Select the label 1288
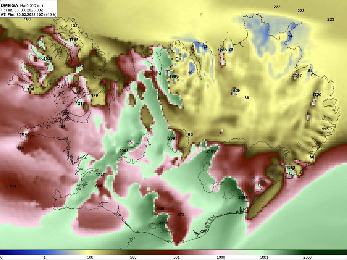The image size is (347, 260). point(222,50)
